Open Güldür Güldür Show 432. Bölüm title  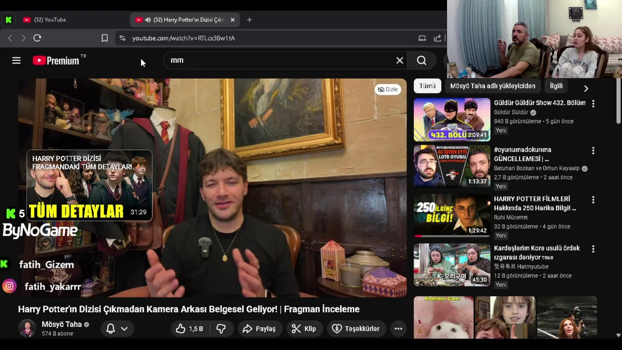click(x=539, y=103)
